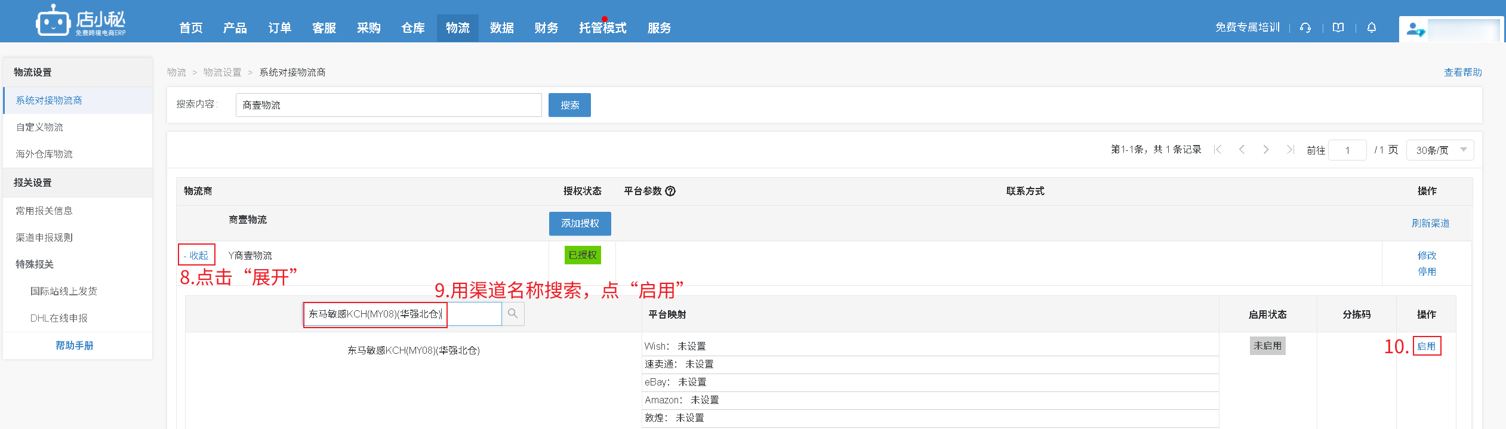Image resolution: width=1506 pixels, height=429 pixels.
Task: Click the notification bell icon
Action: [1372, 27]
